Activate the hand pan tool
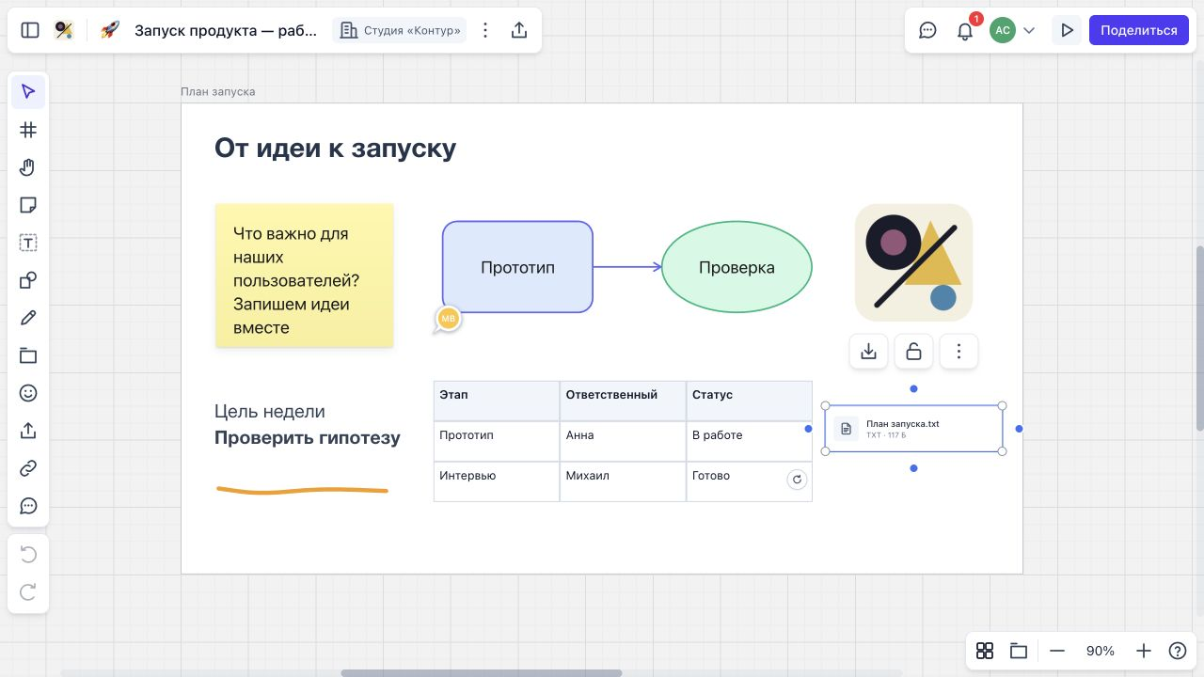Image resolution: width=1204 pixels, height=677 pixels. coord(28,167)
